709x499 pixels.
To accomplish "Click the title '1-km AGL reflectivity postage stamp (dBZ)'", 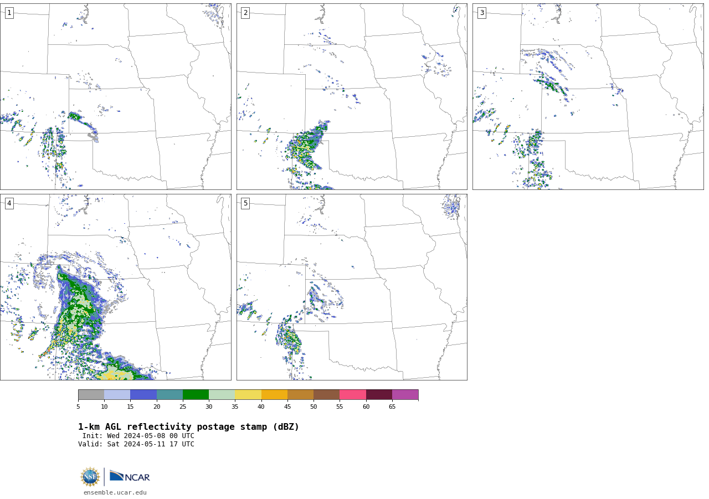I will (x=188, y=427).
